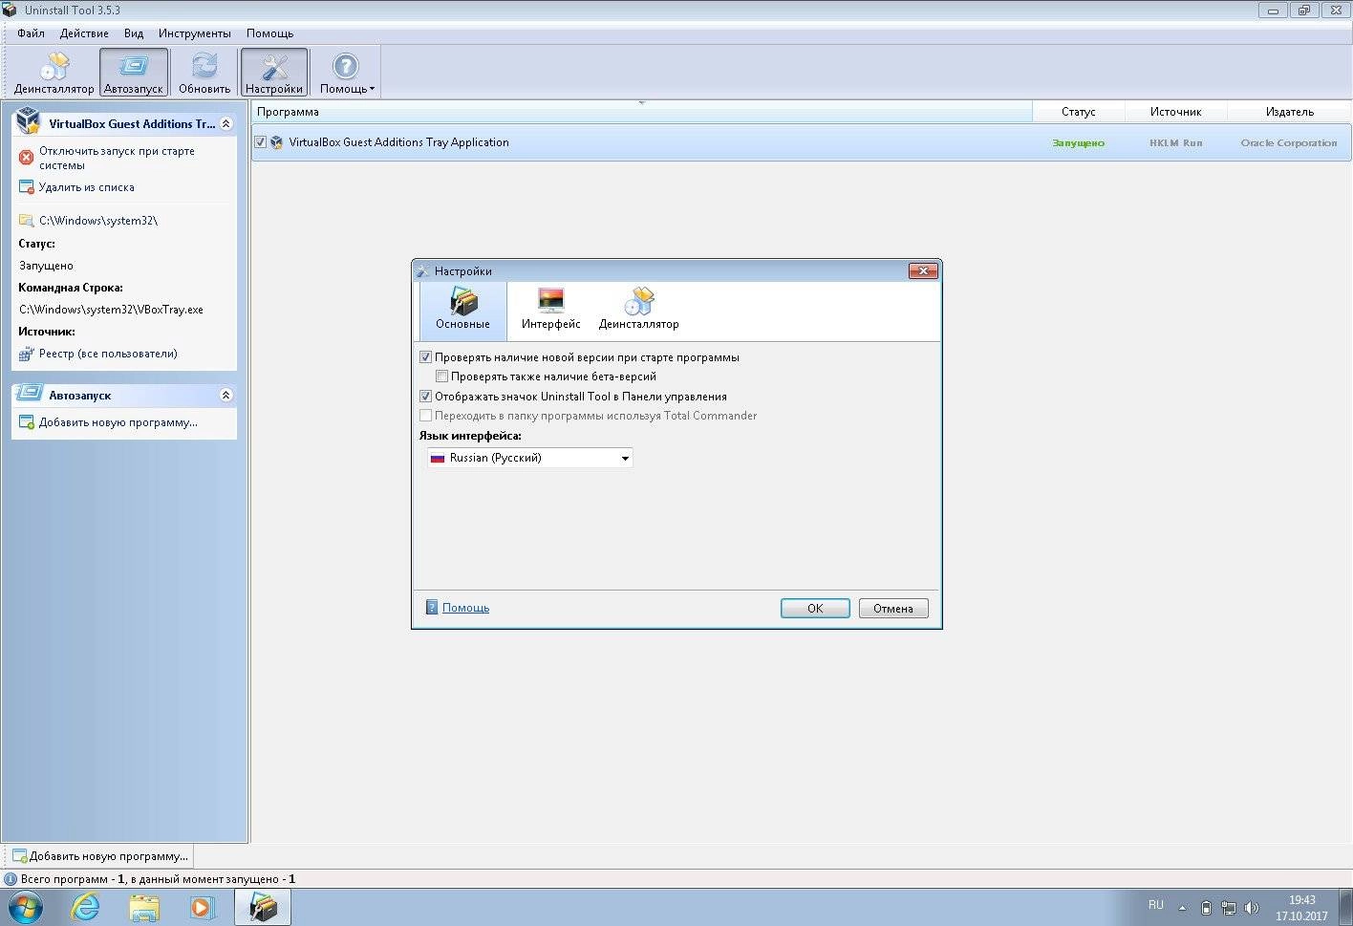Select the Автозапуск toolbar button

[134, 73]
